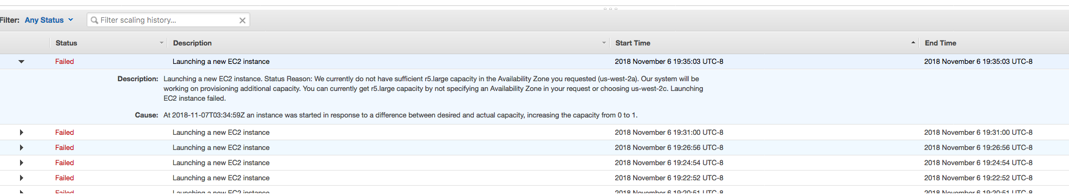This screenshot has height=196, width=1069.
Task: Sort by the End Time column header
Action: click(x=941, y=43)
